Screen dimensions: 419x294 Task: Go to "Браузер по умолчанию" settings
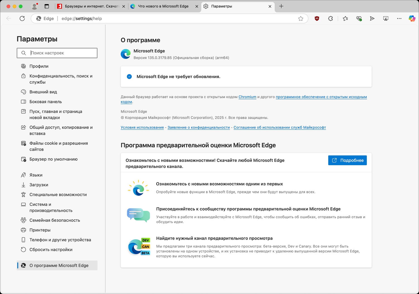coord(57,159)
